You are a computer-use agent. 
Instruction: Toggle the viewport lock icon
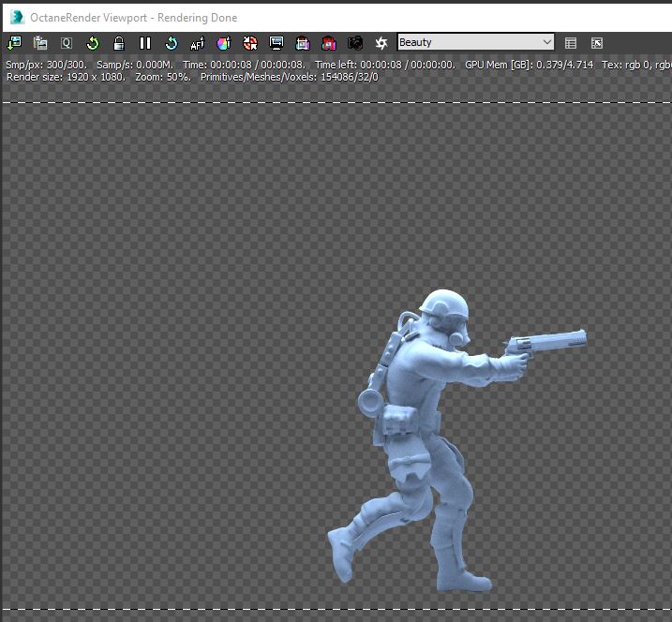(x=119, y=43)
